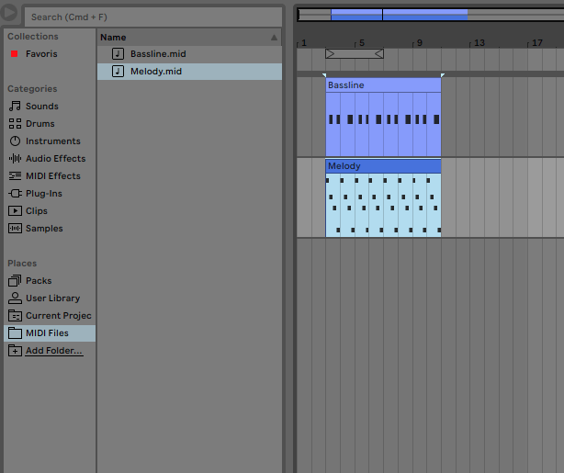Select the Bassline clip title bar
The width and height of the screenshot is (564, 473).
point(383,85)
